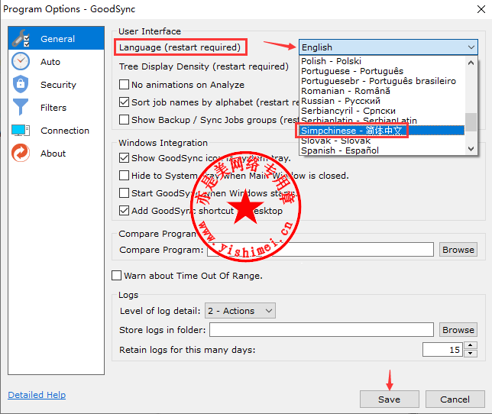
Task: Click the Retain logs days value field
Action: pos(442,350)
